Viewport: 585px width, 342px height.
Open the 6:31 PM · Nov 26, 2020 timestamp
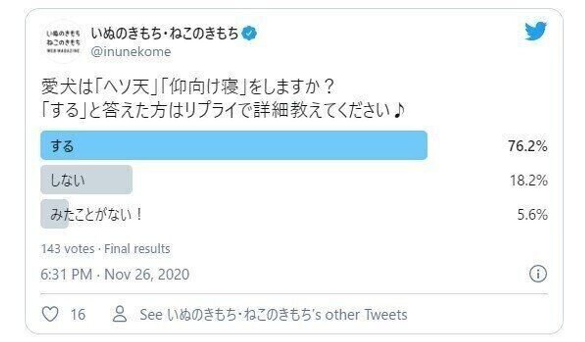[x=115, y=274]
